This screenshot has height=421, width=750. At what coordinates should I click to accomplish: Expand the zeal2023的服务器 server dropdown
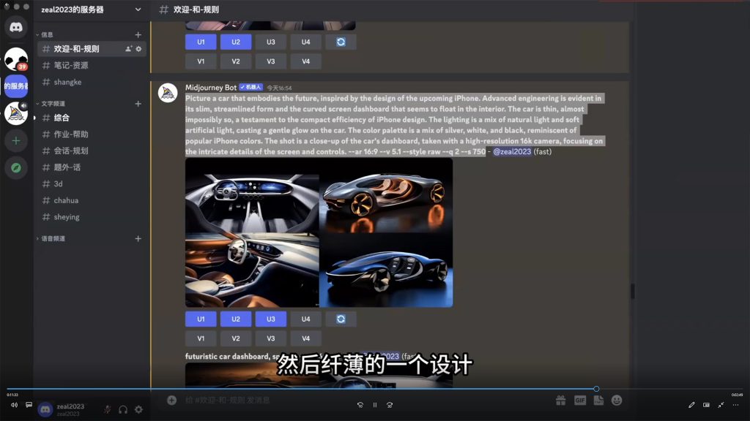138,10
